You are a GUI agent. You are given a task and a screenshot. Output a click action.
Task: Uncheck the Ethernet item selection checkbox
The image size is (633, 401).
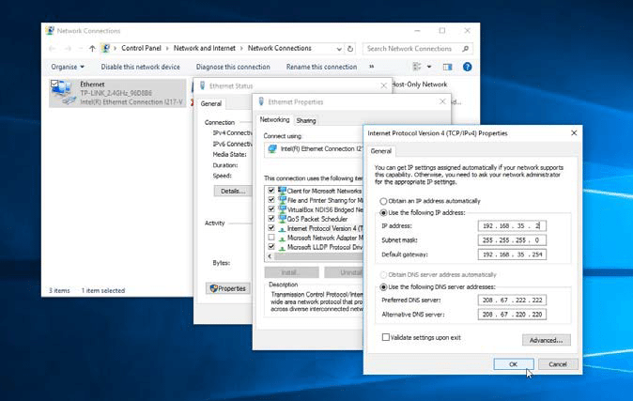[x=54, y=84]
